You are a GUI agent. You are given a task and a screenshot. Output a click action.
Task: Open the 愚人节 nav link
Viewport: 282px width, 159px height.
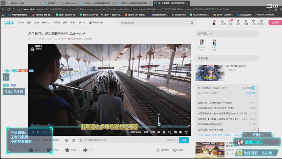coord(82,23)
